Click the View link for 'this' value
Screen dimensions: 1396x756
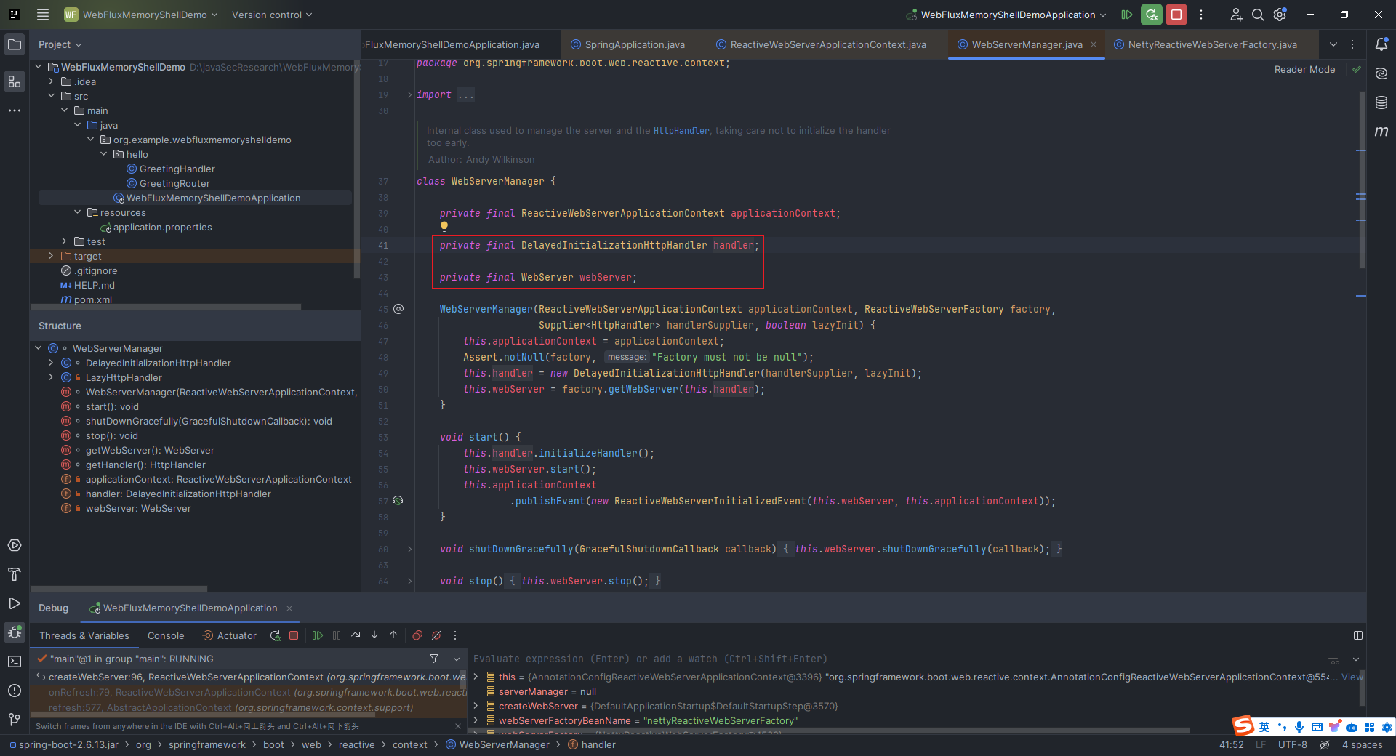pyautogui.click(x=1352, y=677)
